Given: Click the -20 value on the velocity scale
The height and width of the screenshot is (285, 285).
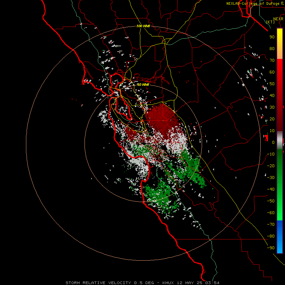Looking at the screenshot, I should [x=271, y=166].
